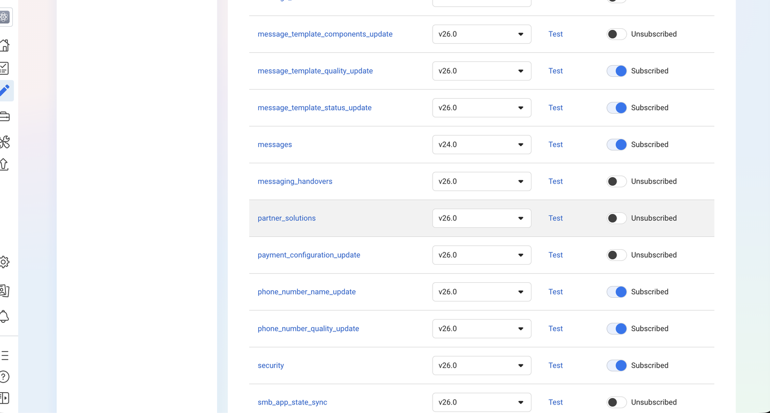770x413 pixels.
Task: Toggle message_template_quality_update subscription off
Action: pos(617,71)
